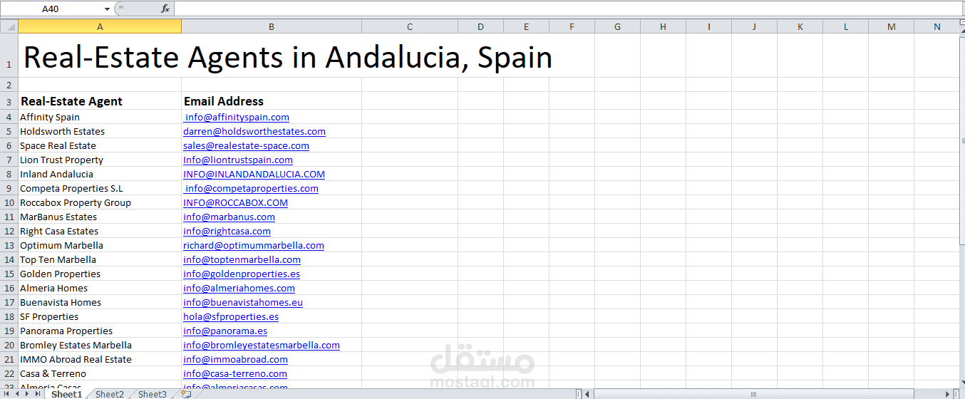Image resolution: width=965 pixels, height=399 pixels.
Task: Select the SF Properties cell
Action: 100,316
